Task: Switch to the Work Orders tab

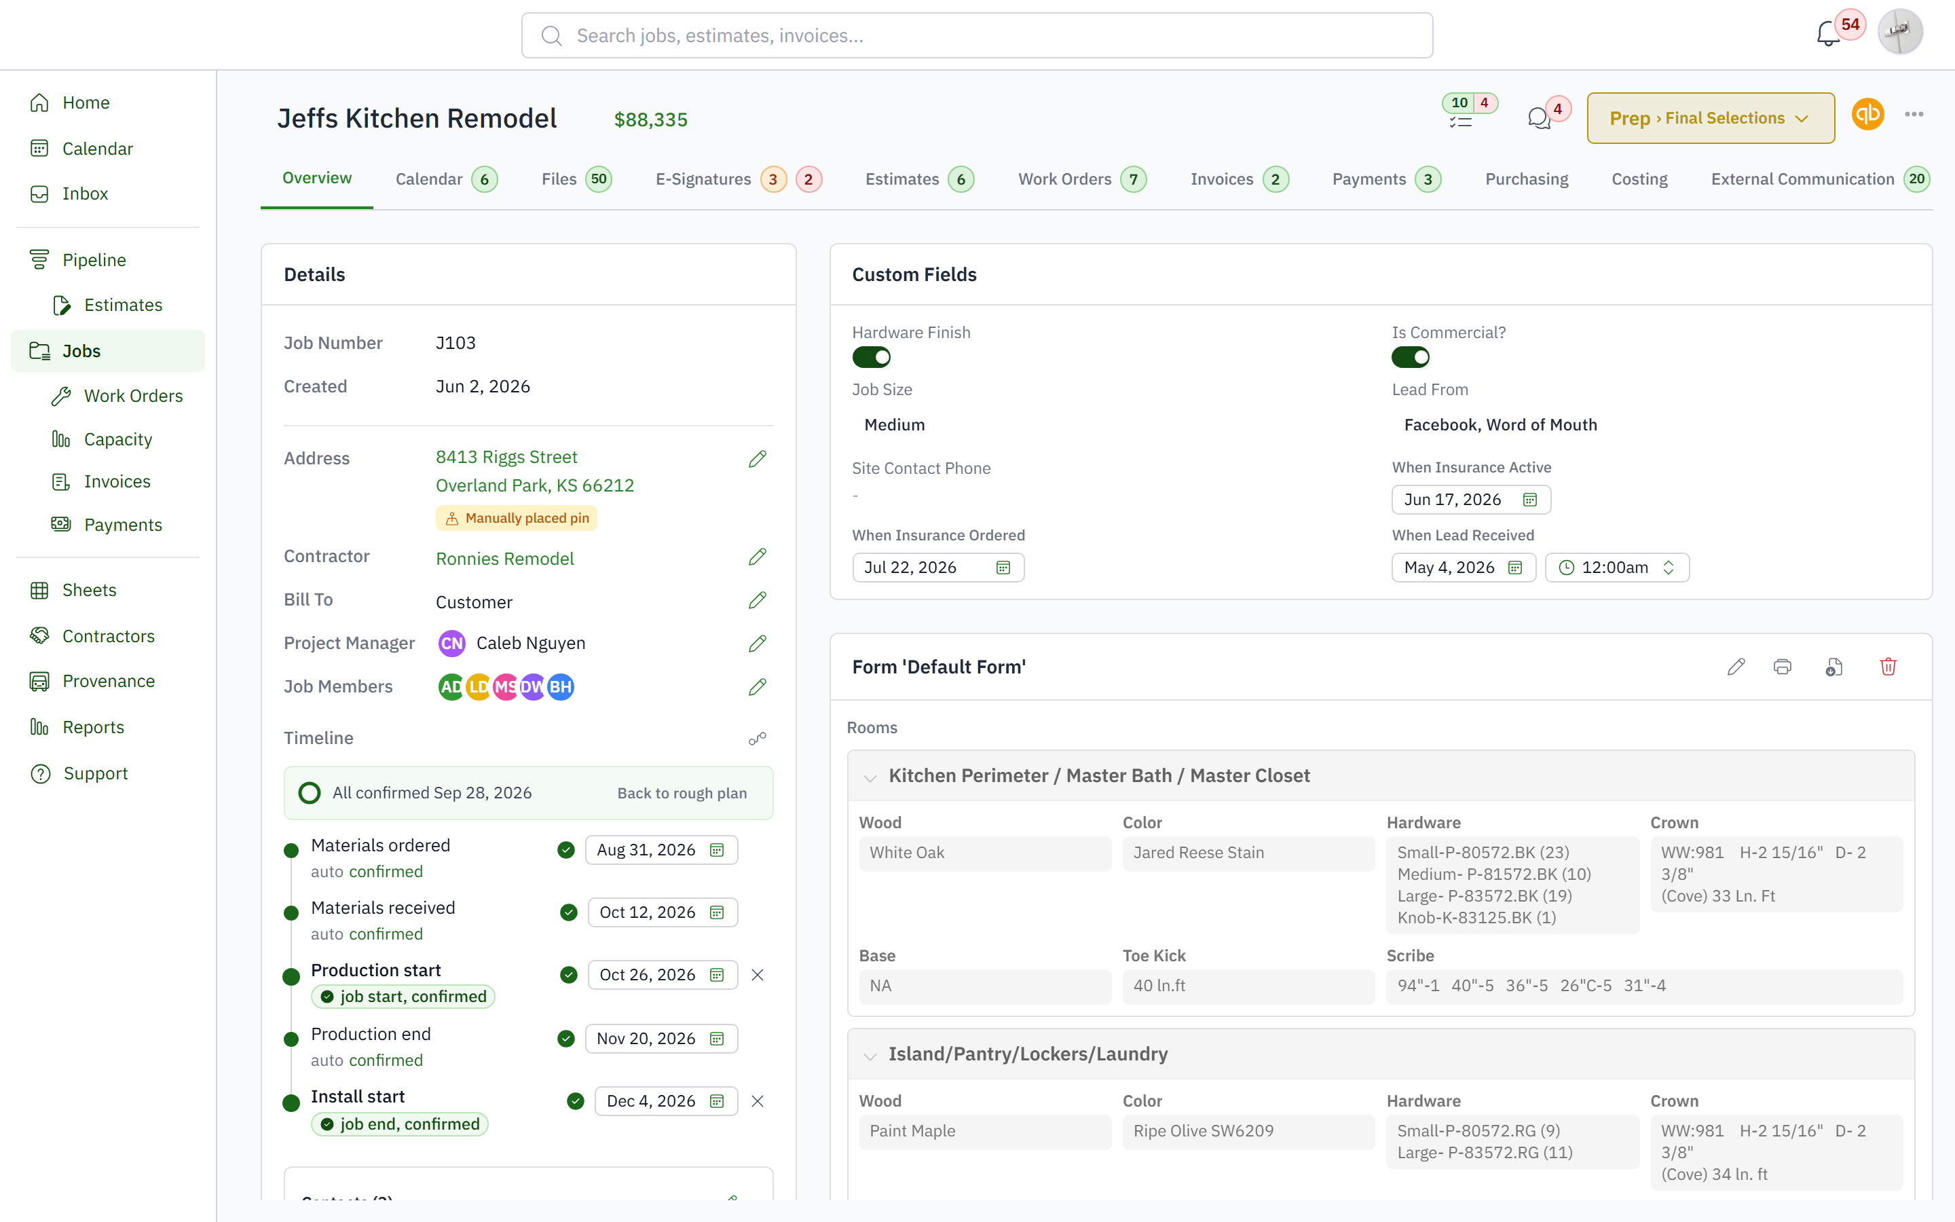Action: point(1082,179)
